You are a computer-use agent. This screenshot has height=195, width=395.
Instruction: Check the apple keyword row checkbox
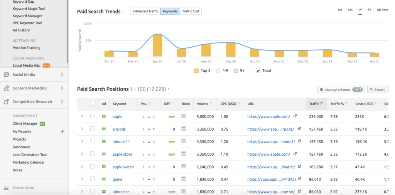[x=93, y=116]
